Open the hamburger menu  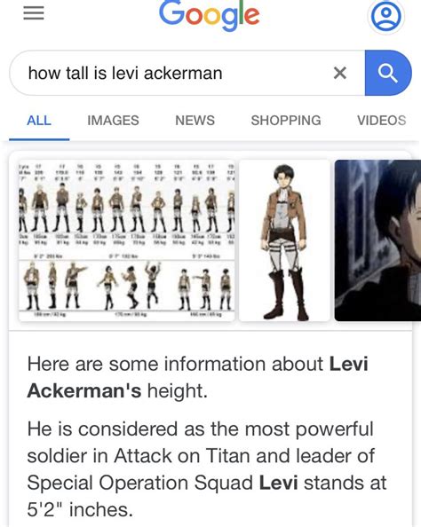point(34,13)
